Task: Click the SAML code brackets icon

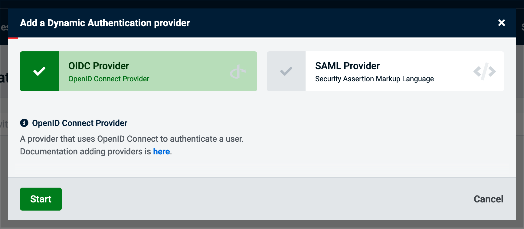Action: 484,71
